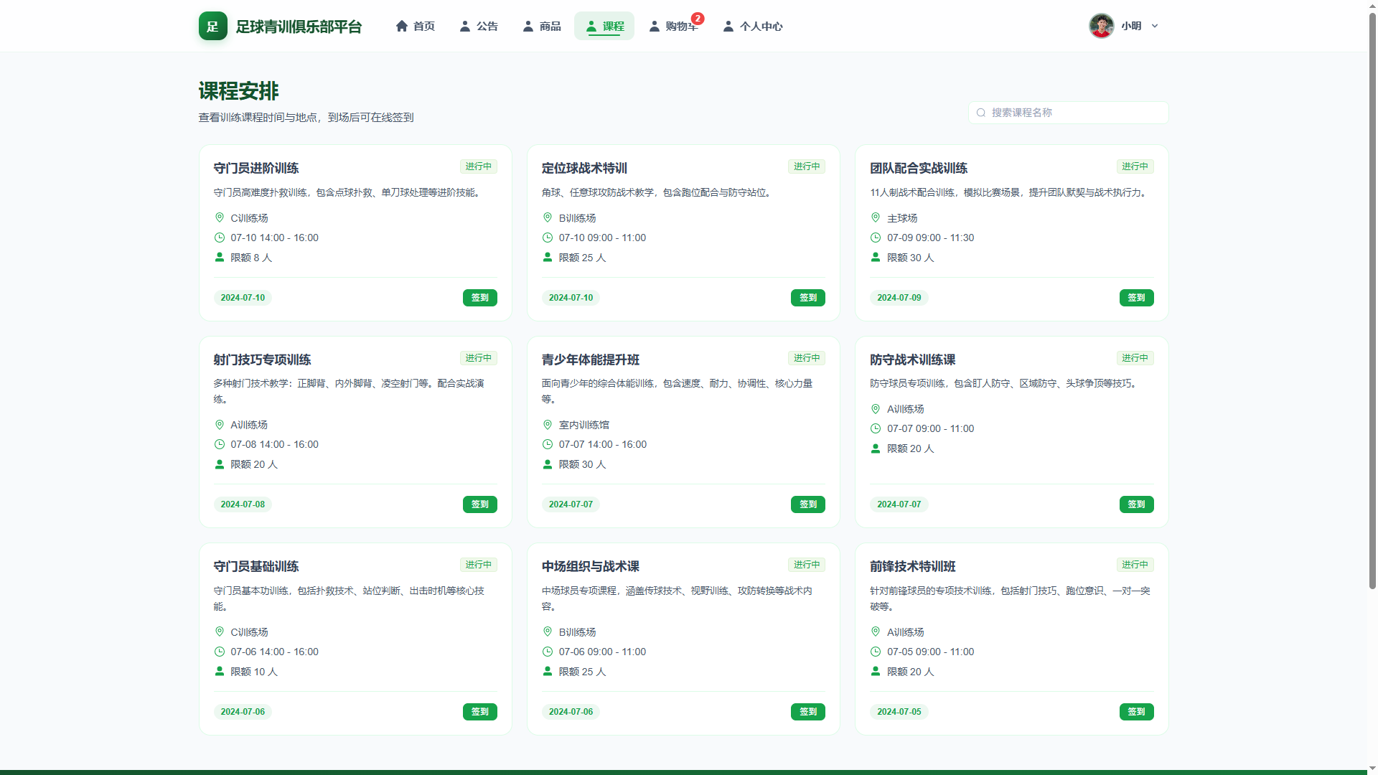Click the page vertical scrollbar
The image size is (1378, 775).
1372,301
